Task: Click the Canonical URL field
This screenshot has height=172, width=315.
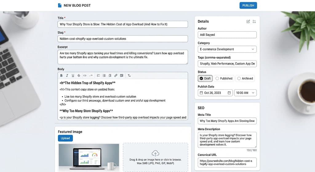Action: click(227, 162)
